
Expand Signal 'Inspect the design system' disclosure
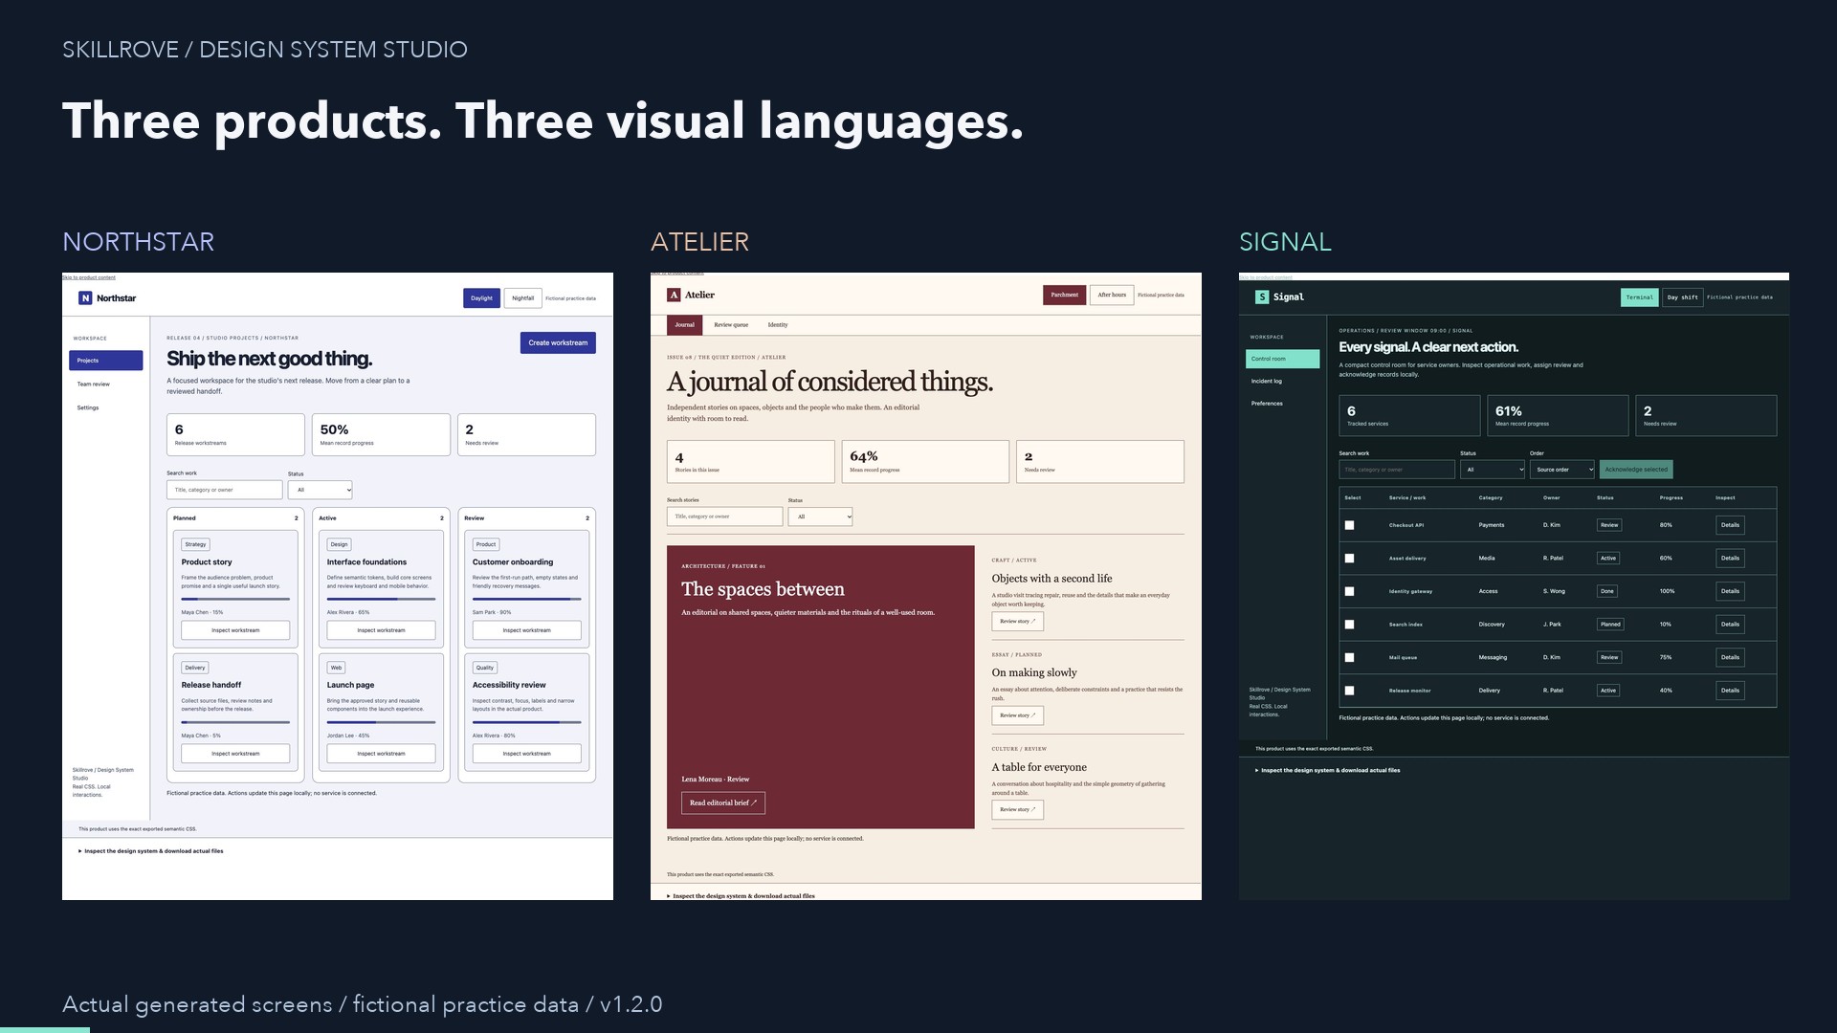coord(1328,770)
